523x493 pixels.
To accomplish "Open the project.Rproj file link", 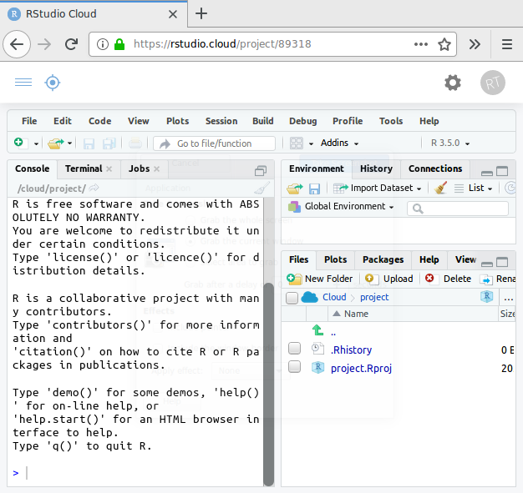I will click(361, 368).
